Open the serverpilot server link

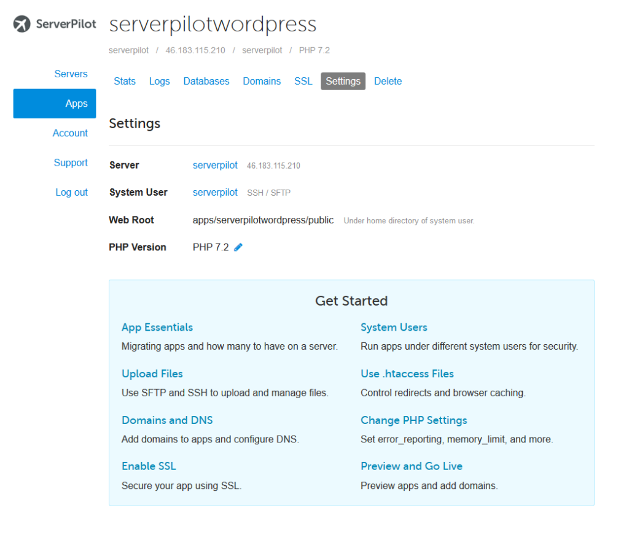pyautogui.click(x=215, y=165)
